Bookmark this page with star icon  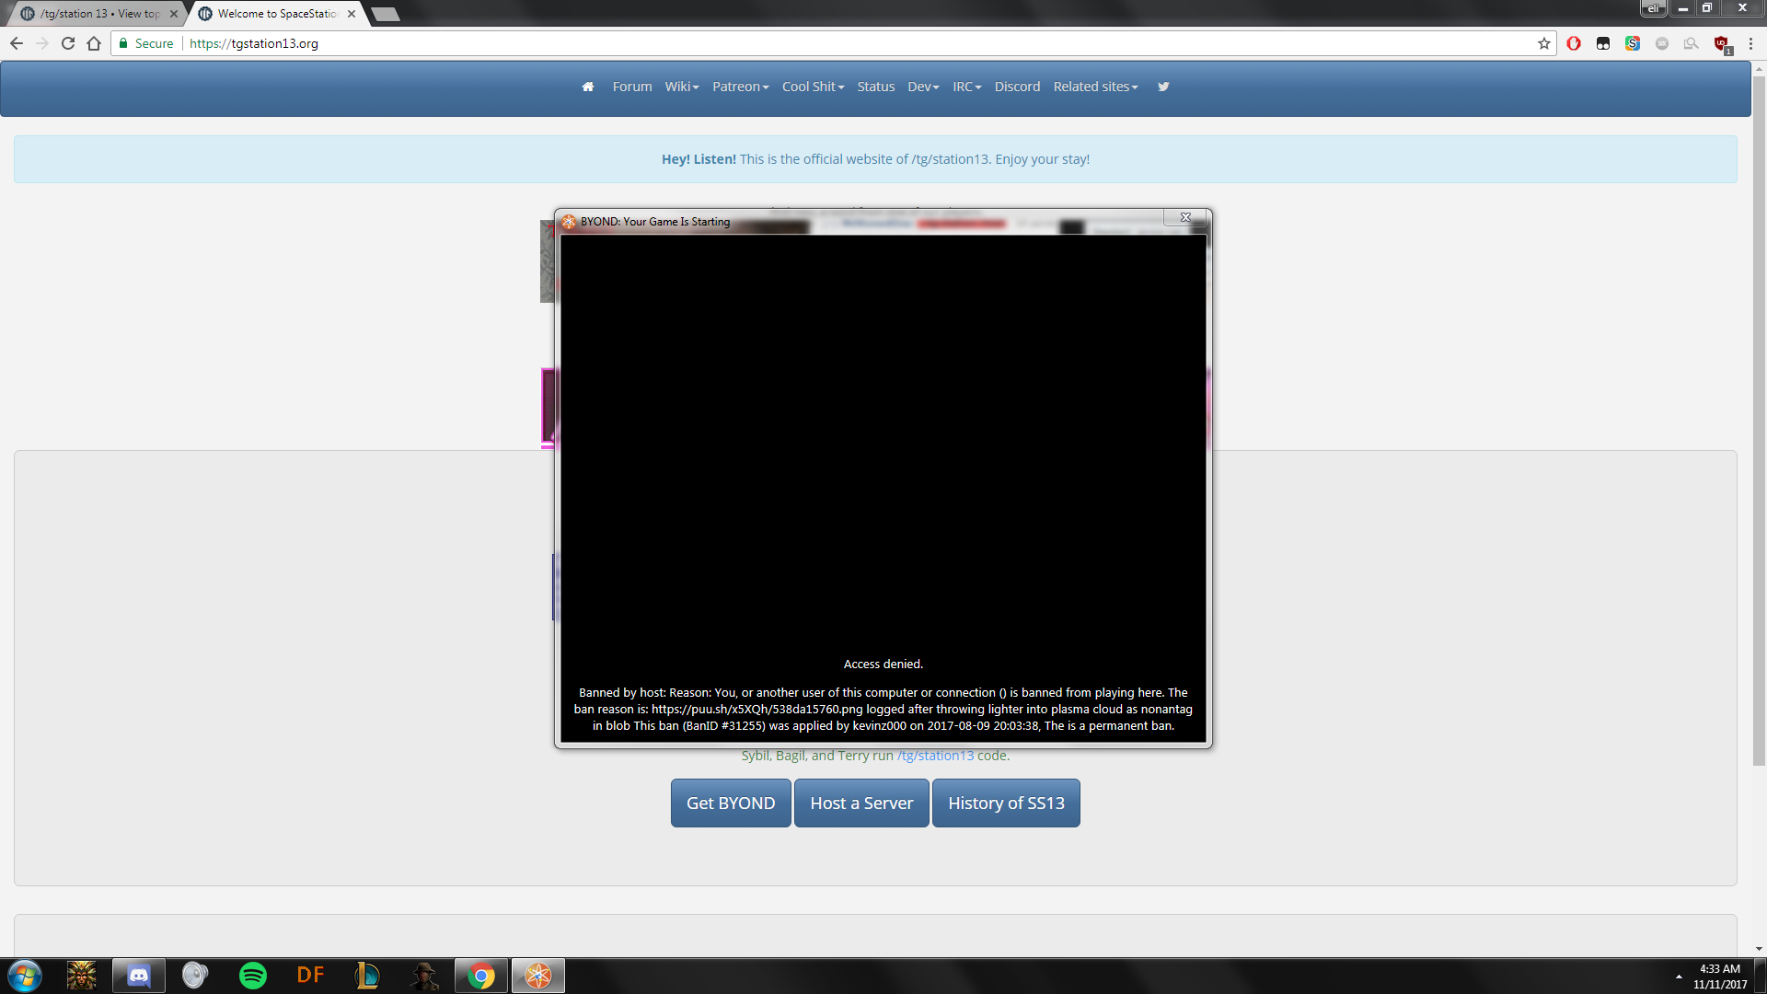(1543, 43)
